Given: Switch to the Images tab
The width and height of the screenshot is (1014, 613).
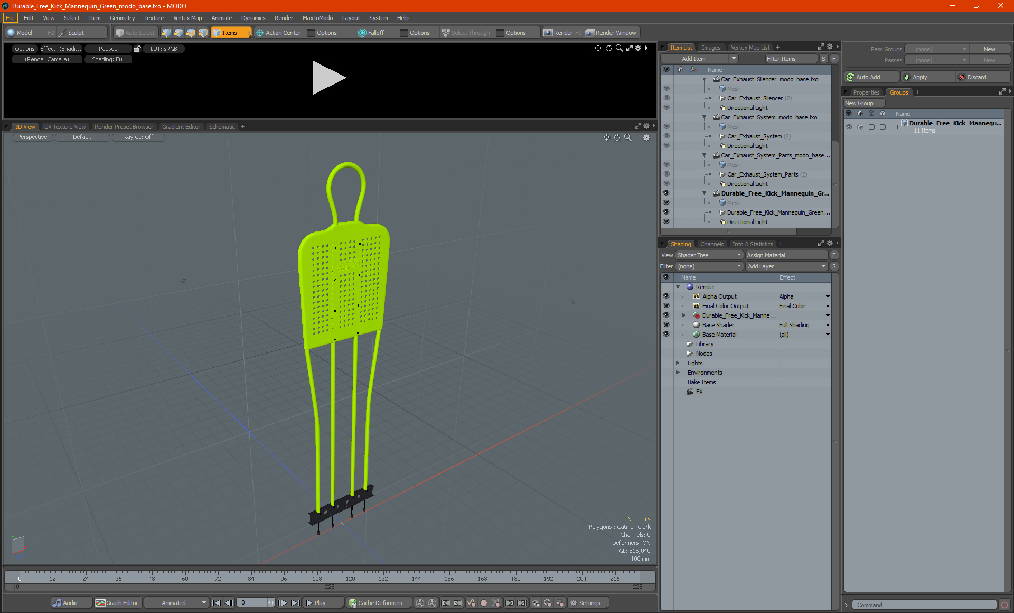Looking at the screenshot, I should [x=711, y=48].
